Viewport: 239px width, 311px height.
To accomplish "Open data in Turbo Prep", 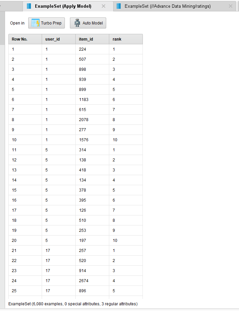I will point(46,23).
